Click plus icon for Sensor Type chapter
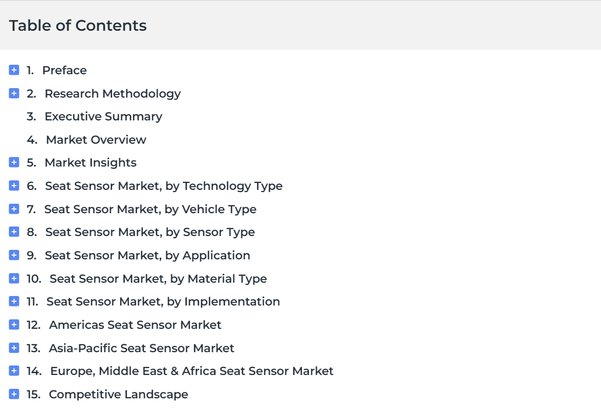Image resolution: width=601 pixels, height=410 pixels. click(14, 232)
